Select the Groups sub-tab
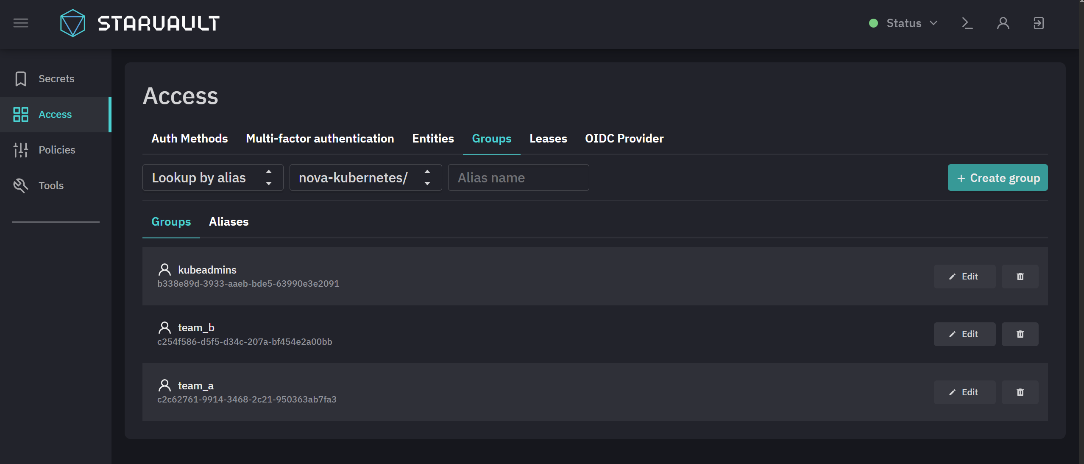The height and width of the screenshot is (464, 1084). (171, 222)
